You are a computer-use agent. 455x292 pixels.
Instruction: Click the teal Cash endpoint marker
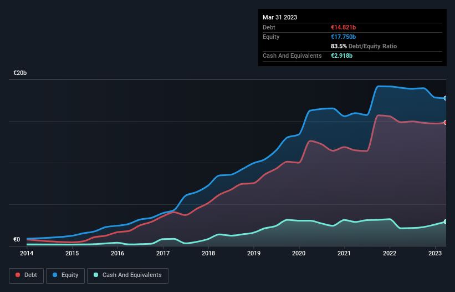click(x=446, y=221)
